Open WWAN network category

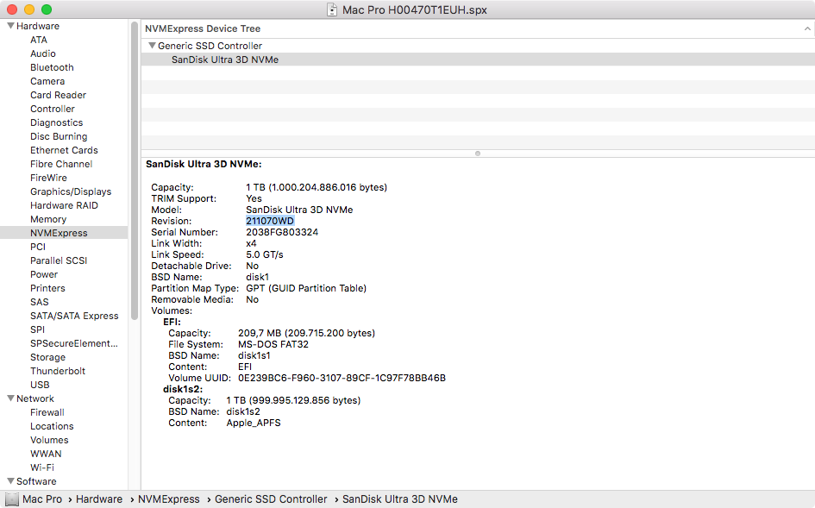[x=46, y=454]
